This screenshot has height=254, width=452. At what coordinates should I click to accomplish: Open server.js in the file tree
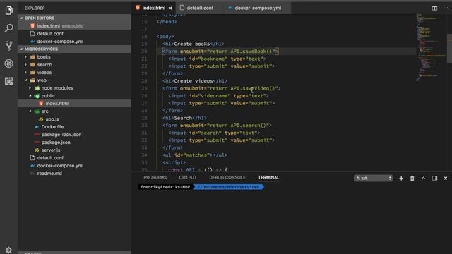74,150
